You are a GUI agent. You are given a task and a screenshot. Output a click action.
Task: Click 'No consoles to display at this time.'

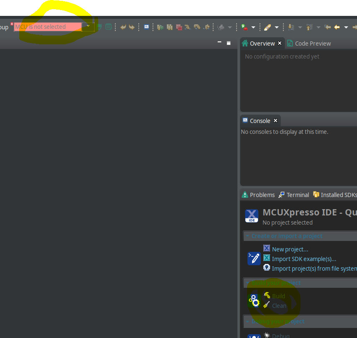(285, 132)
